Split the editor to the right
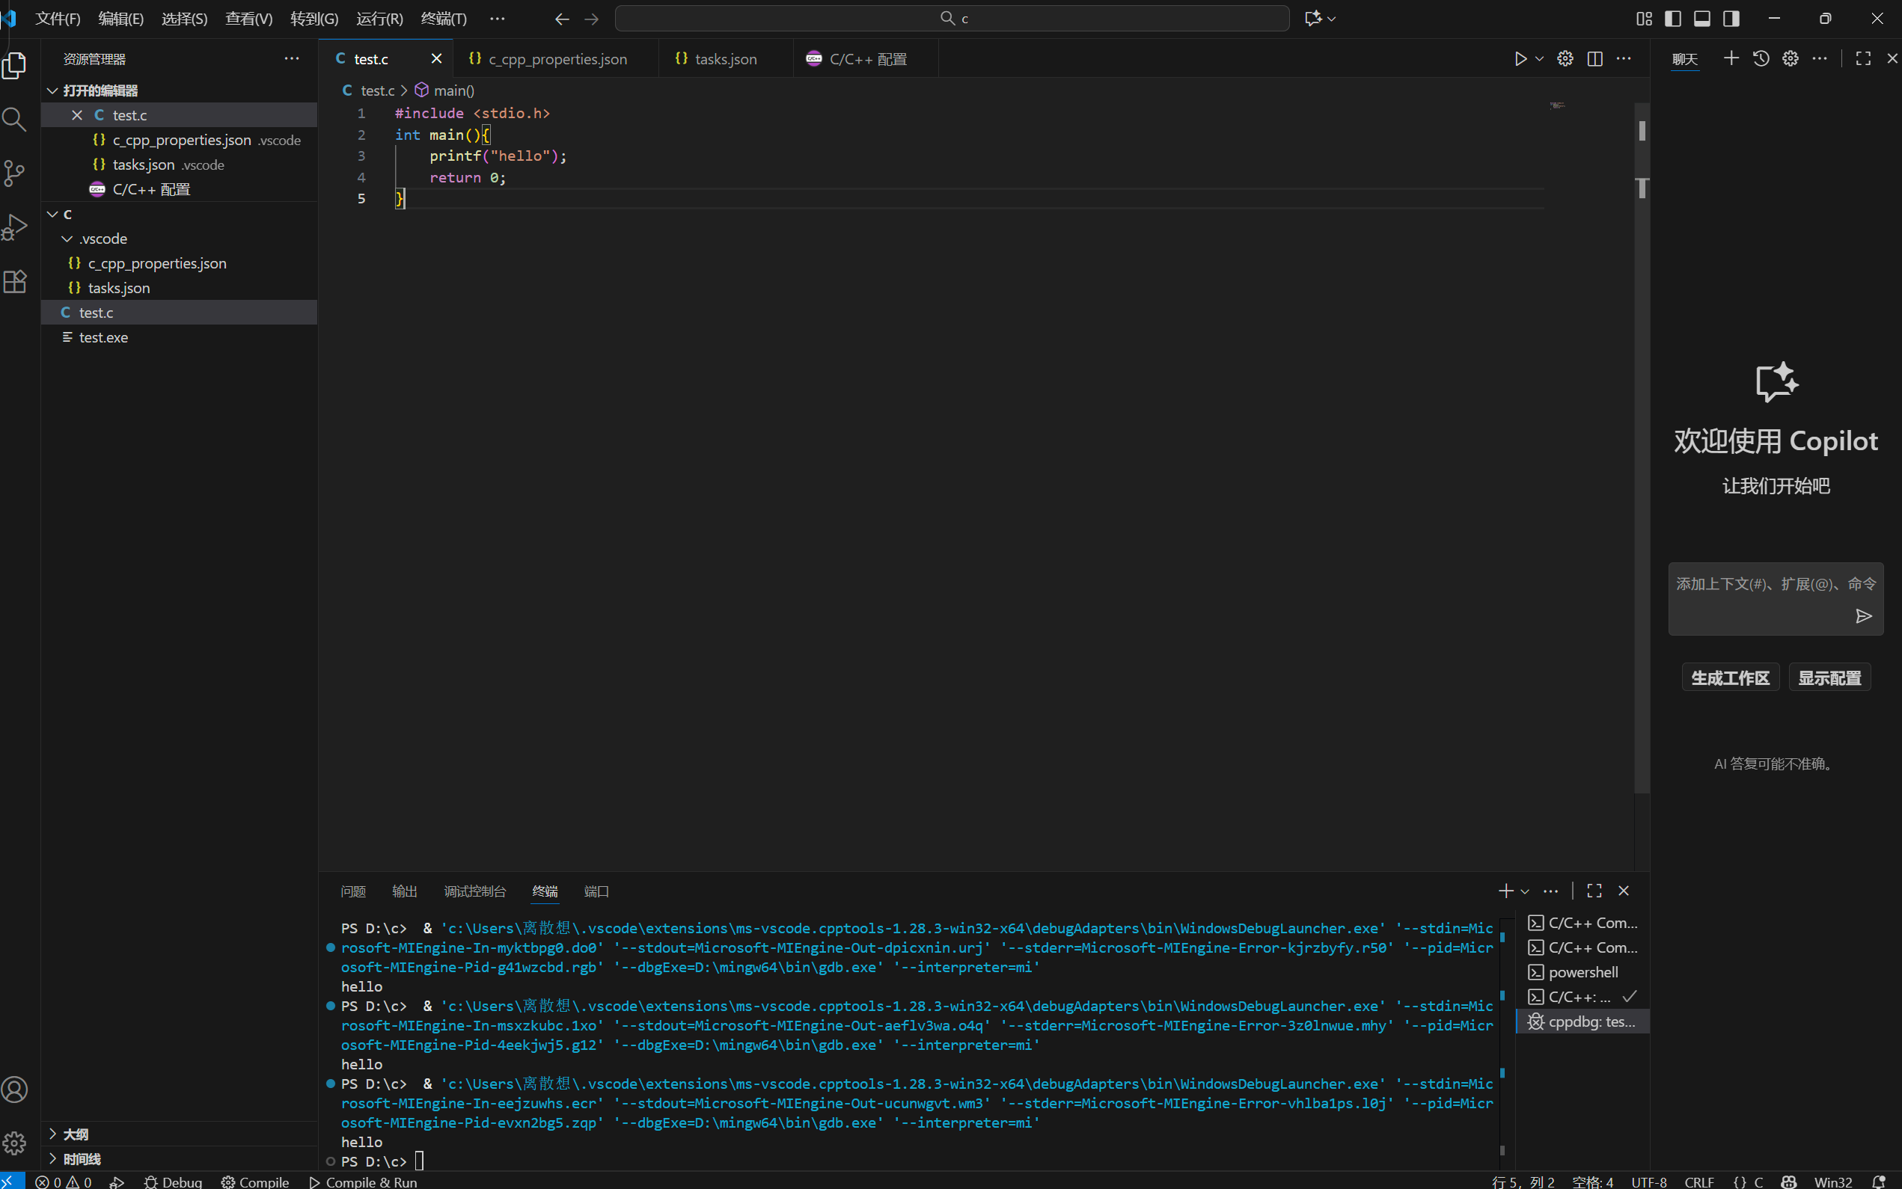1902x1189 pixels. pos(1594,59)
